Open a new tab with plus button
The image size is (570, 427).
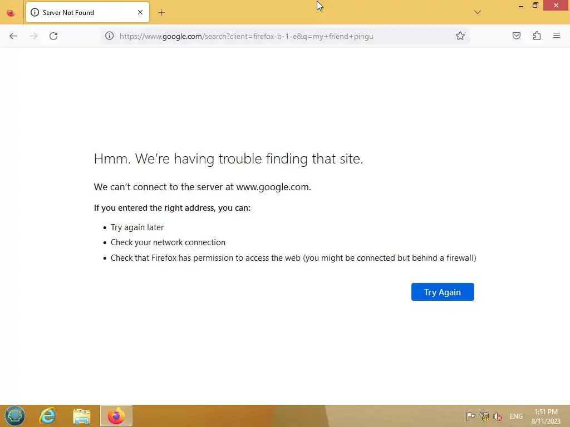click(x=161, y=13)
